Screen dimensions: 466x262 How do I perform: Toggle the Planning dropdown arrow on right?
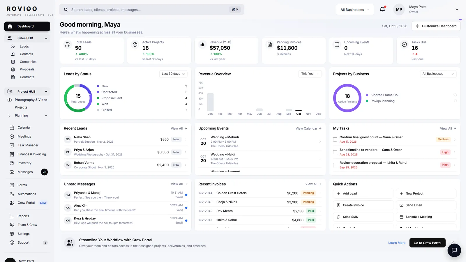46,116
